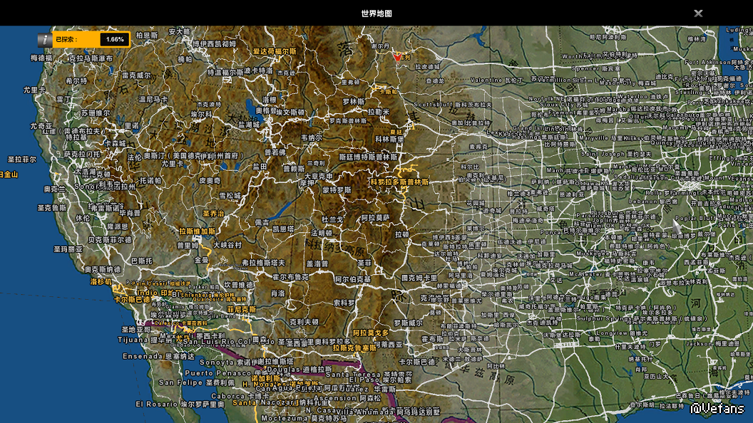Select the 里诺 city label
The height and width of the screenshot is (423, 753).
click(132, 125)
